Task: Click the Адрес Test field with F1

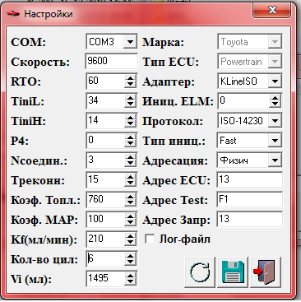Action: point(249,199)
